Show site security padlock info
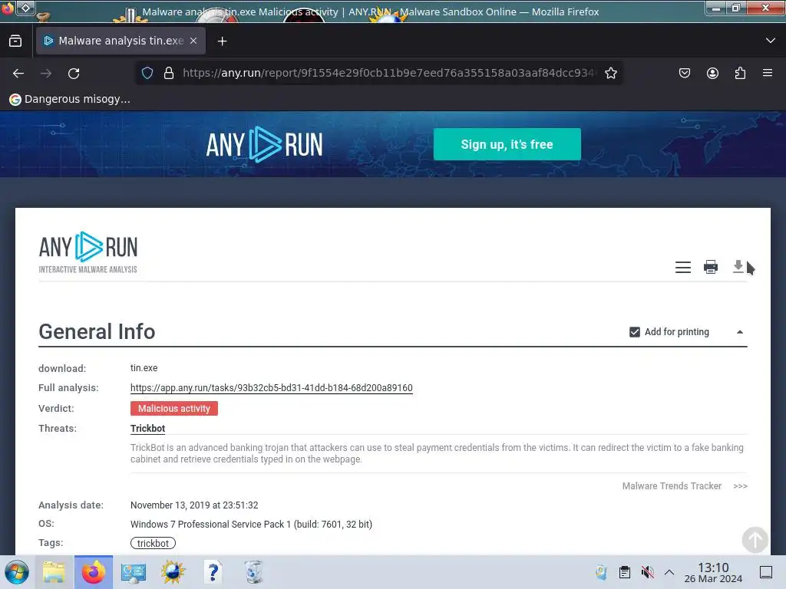Viewport: 786px width, 589px height. coord(169,73)
